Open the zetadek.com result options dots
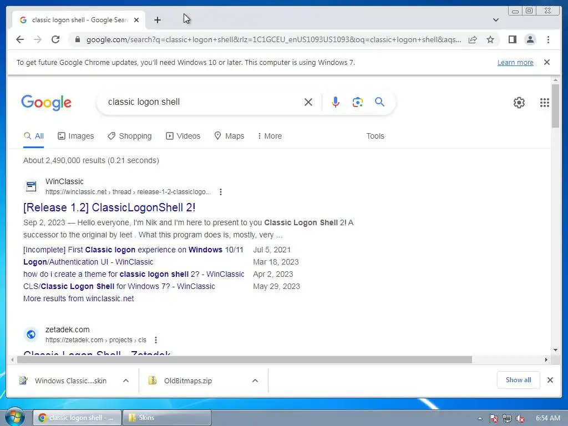The width and height of the screenshot is (568, 426). coord(156,340)
